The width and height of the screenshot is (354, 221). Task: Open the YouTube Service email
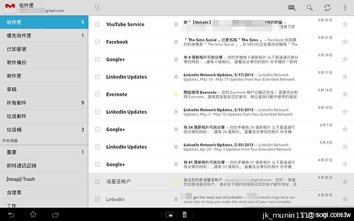tap(221, 24)
